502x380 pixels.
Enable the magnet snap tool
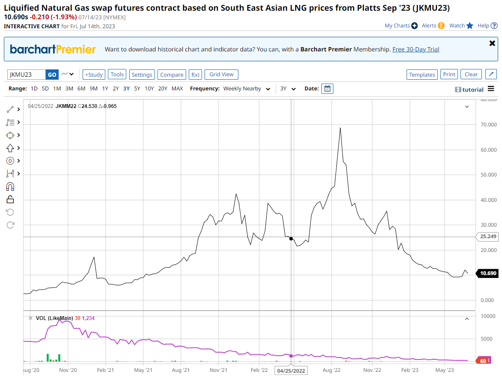[10, 186]
